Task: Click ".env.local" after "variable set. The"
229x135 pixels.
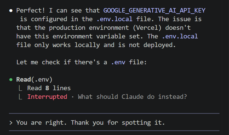Action: (x=180, y=36)
